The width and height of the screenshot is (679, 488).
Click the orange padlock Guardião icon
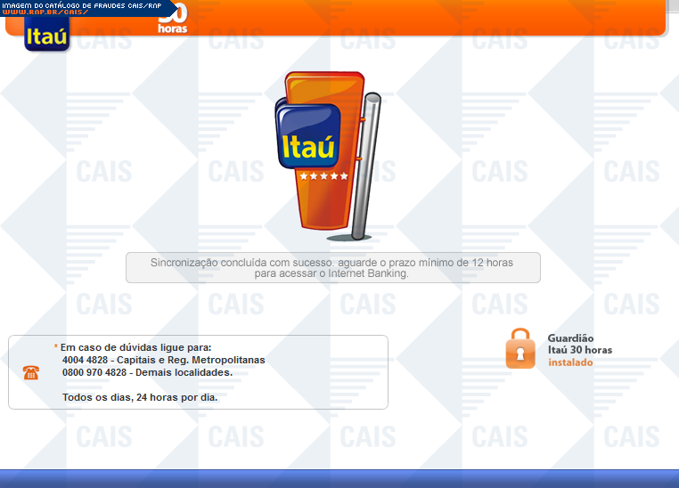click(x=520, y=349)
